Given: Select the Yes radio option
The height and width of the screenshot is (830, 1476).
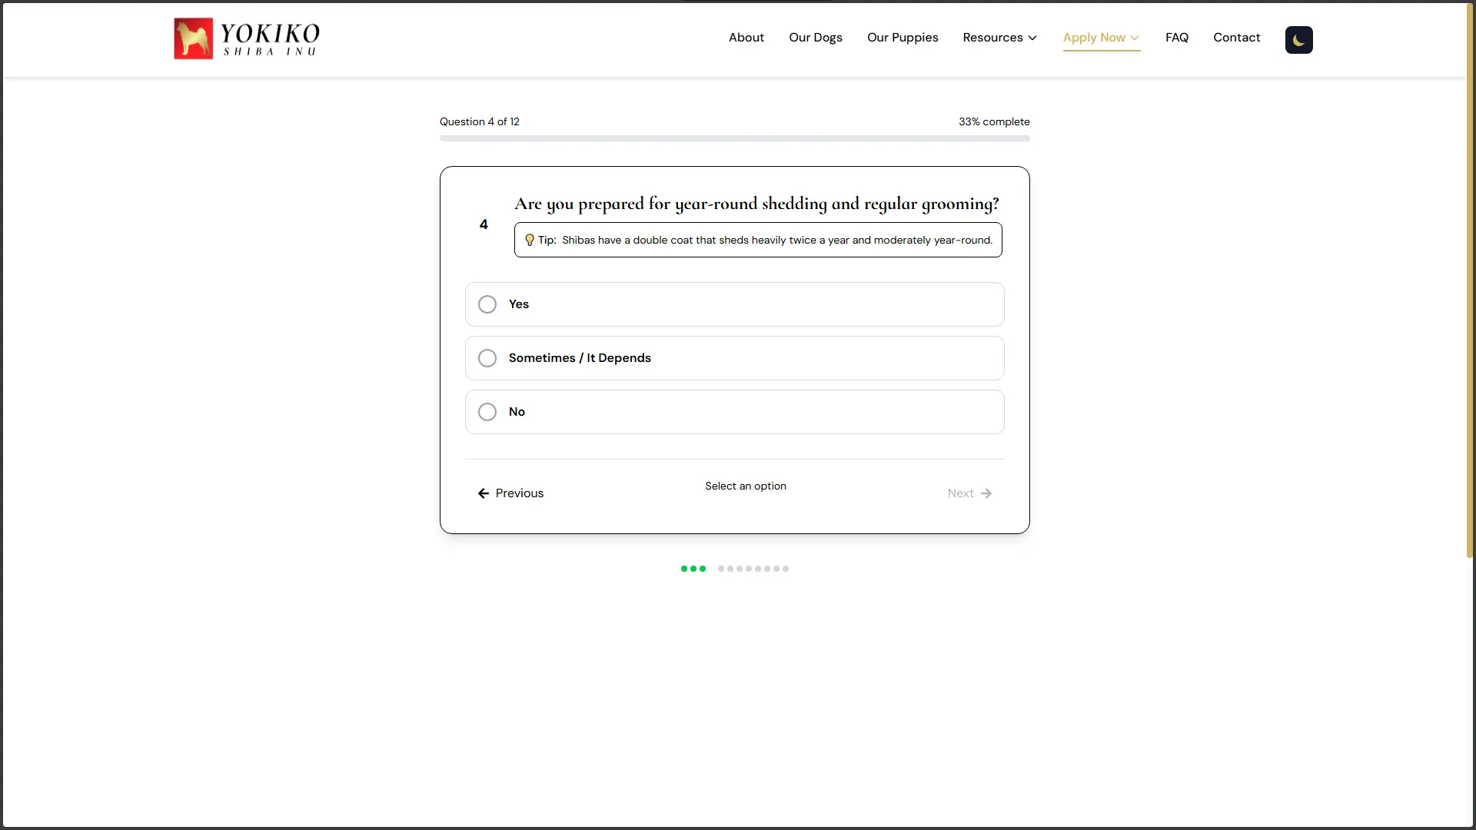Looking at the screenshot, I should coord(734,304).
